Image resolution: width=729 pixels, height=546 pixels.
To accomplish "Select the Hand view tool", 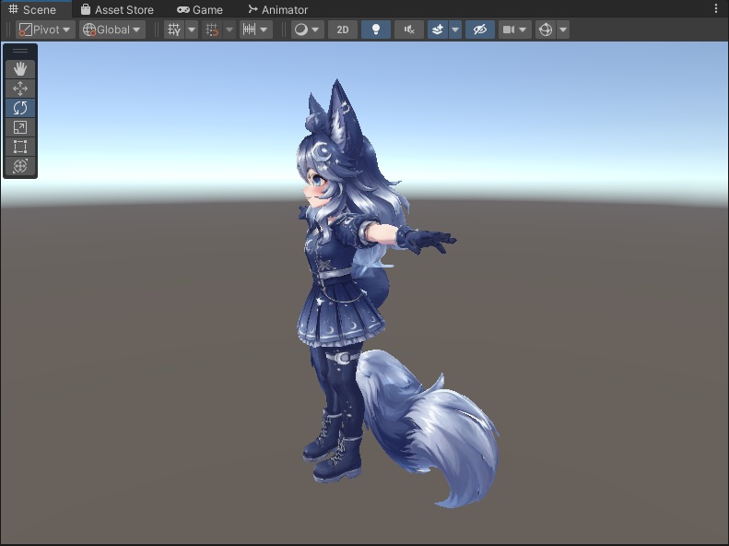I will (x=20, y=69).
